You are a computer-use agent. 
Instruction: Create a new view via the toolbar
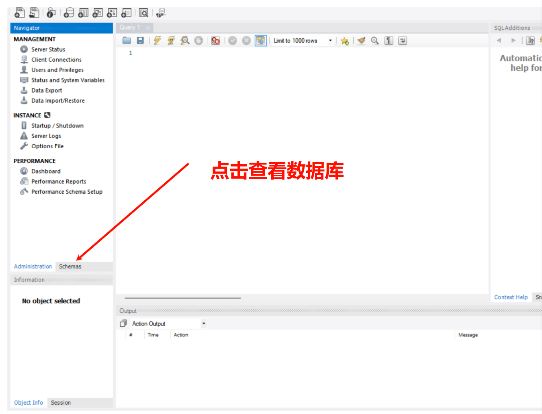click(x=98, y=13)
